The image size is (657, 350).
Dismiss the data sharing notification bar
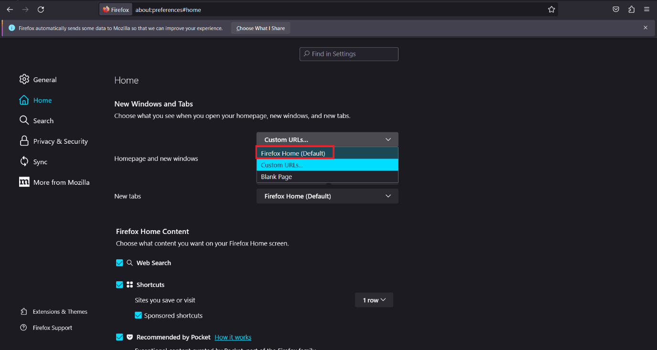646,28
